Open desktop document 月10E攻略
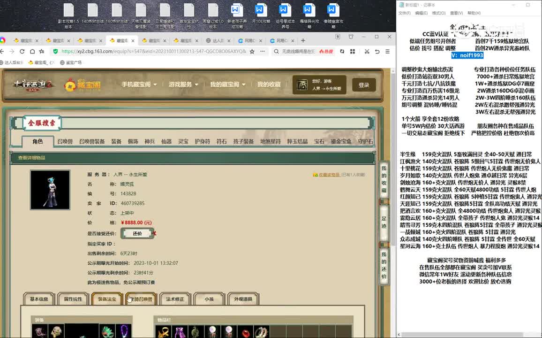 click(x=261, y=14)
